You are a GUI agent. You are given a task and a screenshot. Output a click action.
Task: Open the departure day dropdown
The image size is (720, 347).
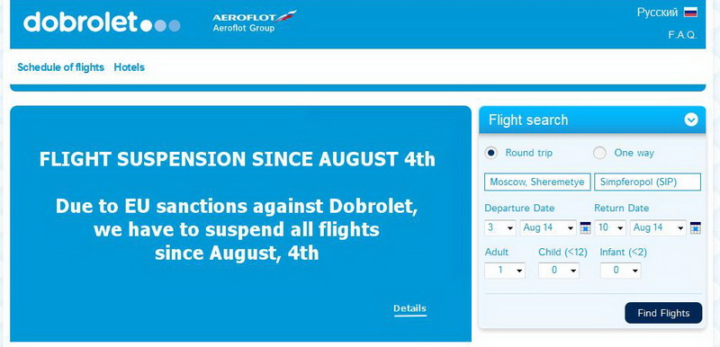(500, 227)
